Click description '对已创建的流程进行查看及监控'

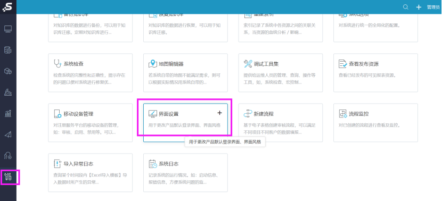click(x=370, y=125)
